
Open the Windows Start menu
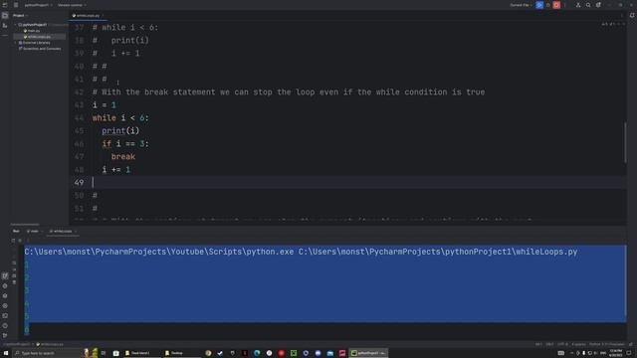click(6, 353)
